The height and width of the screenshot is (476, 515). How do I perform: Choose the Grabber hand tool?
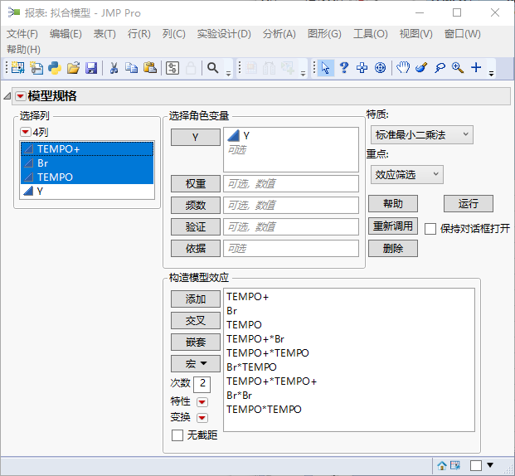pyautogui.click(x=402, y=68)
